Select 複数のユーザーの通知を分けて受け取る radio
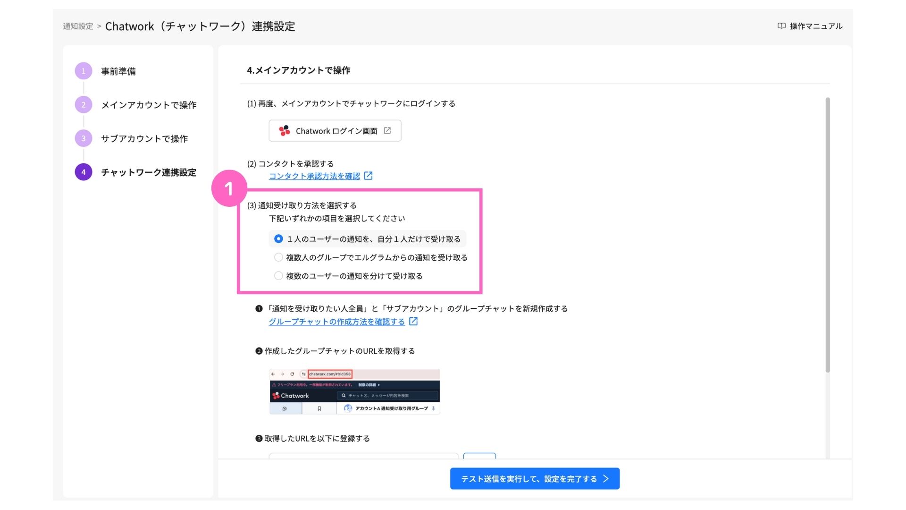This screenshot has width=906, height=510. pos(278,276)
